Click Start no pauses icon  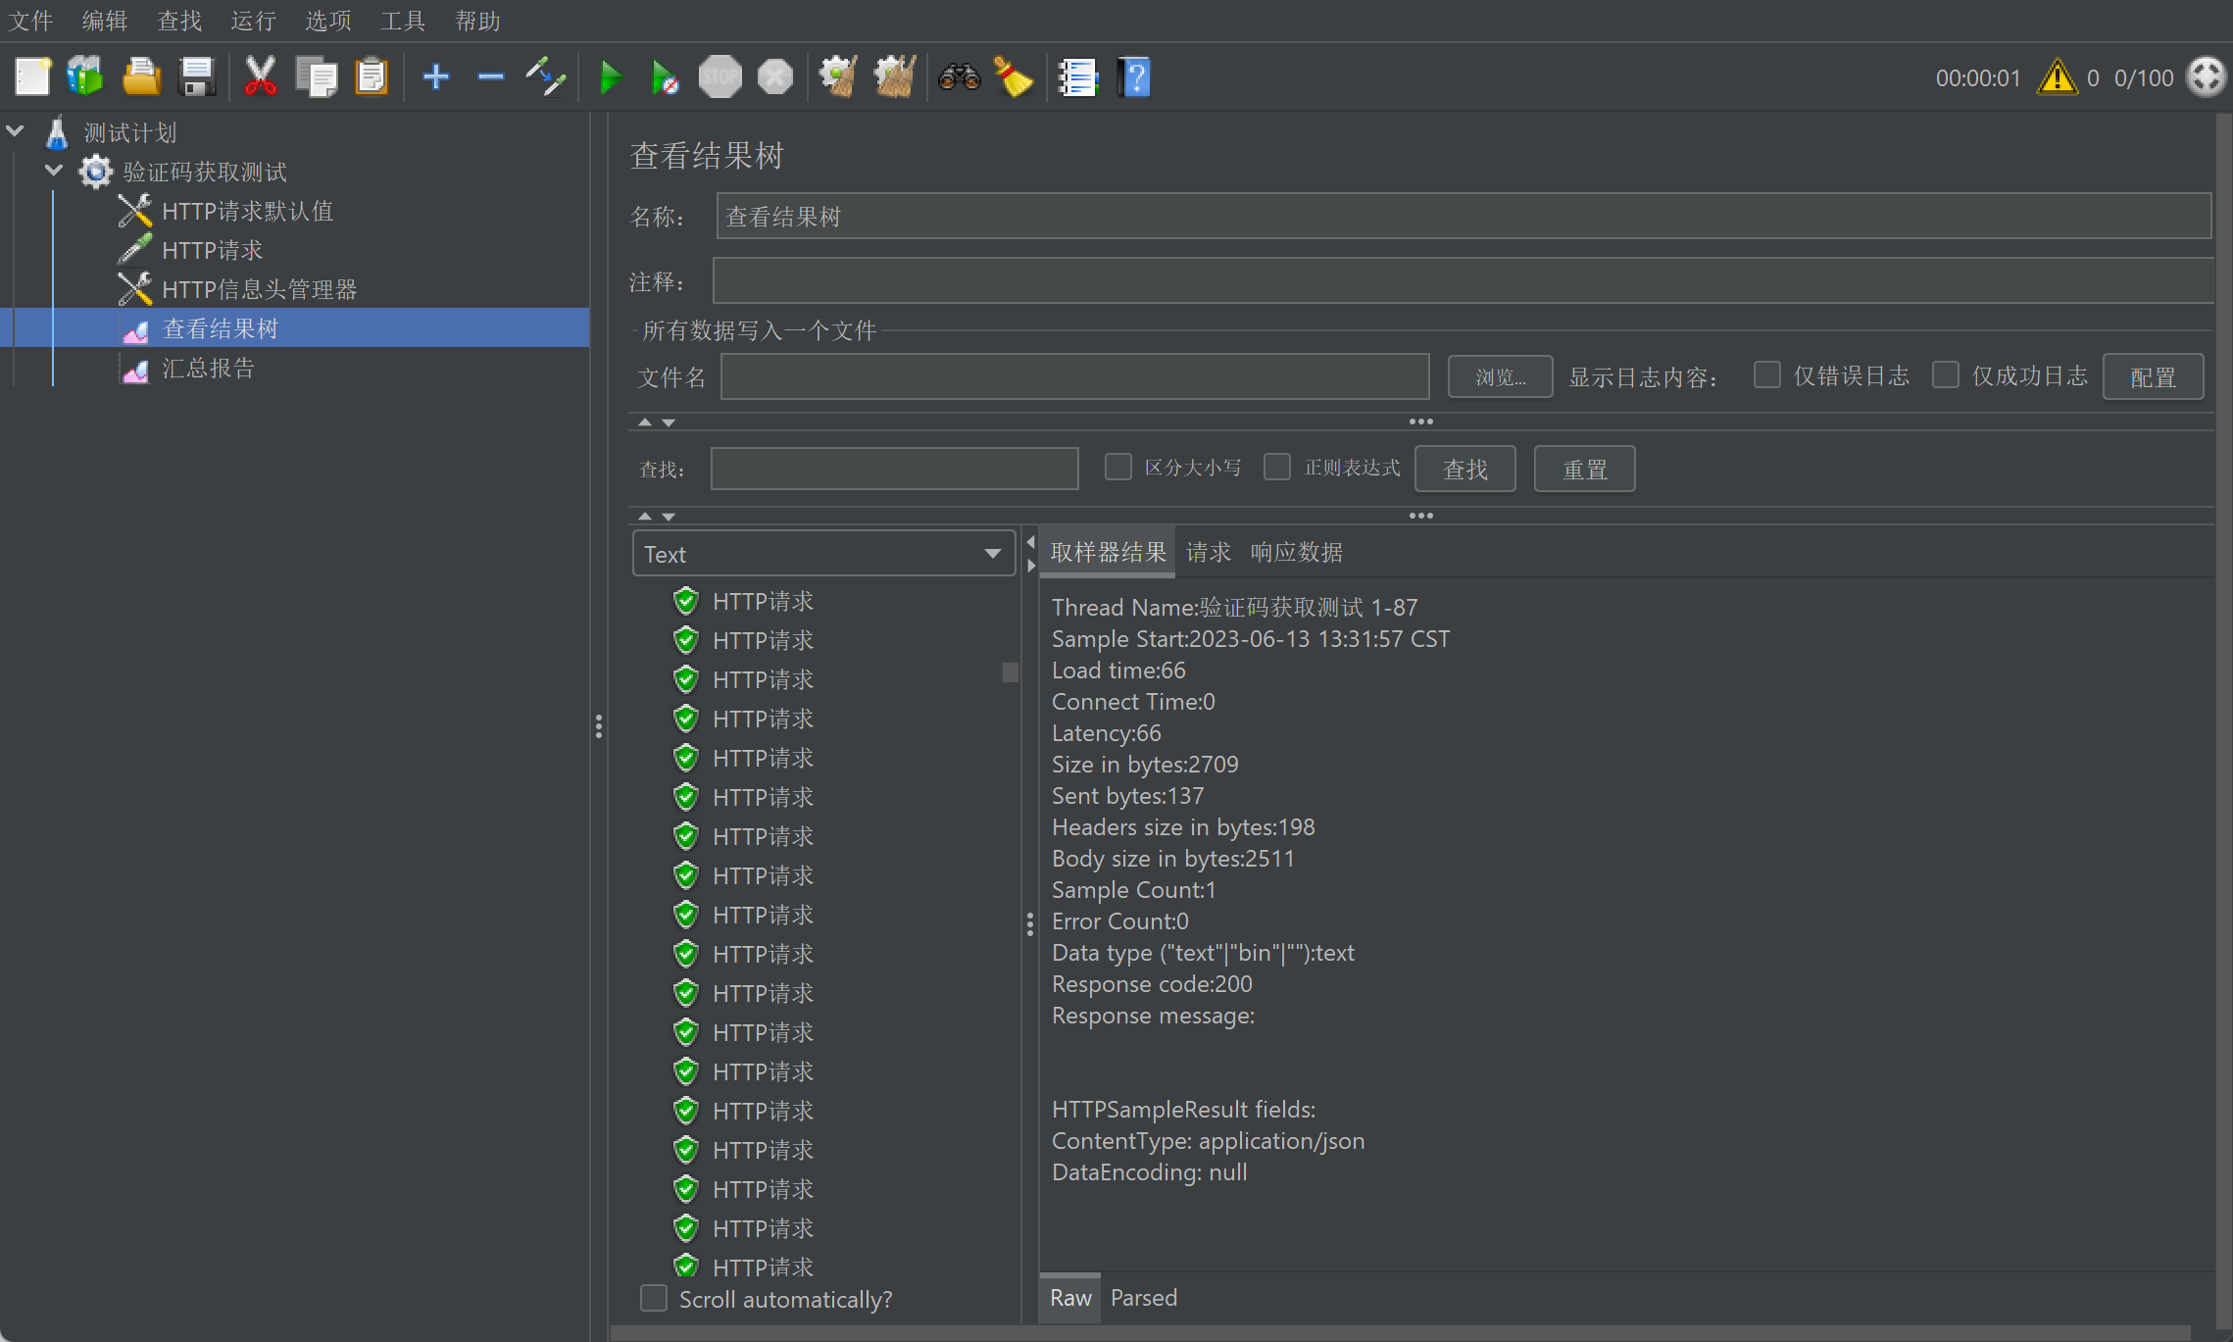tap(665, 76)
